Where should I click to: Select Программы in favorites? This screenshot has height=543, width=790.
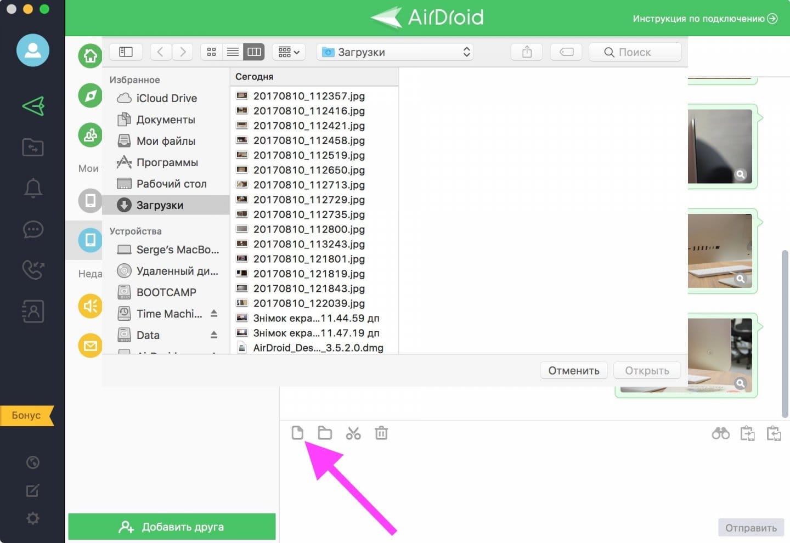tap(166, 162)
